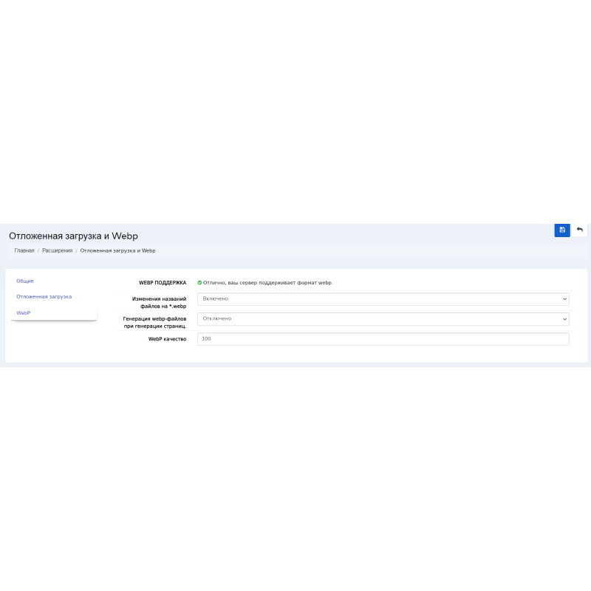
Task: Select the Отложенная загрузка tab
Action: click(x=44, y=296)
